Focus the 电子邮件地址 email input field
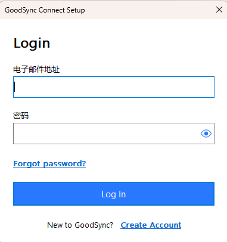The width and height of the screenshot is (227, 242). [x=114, y=87]
